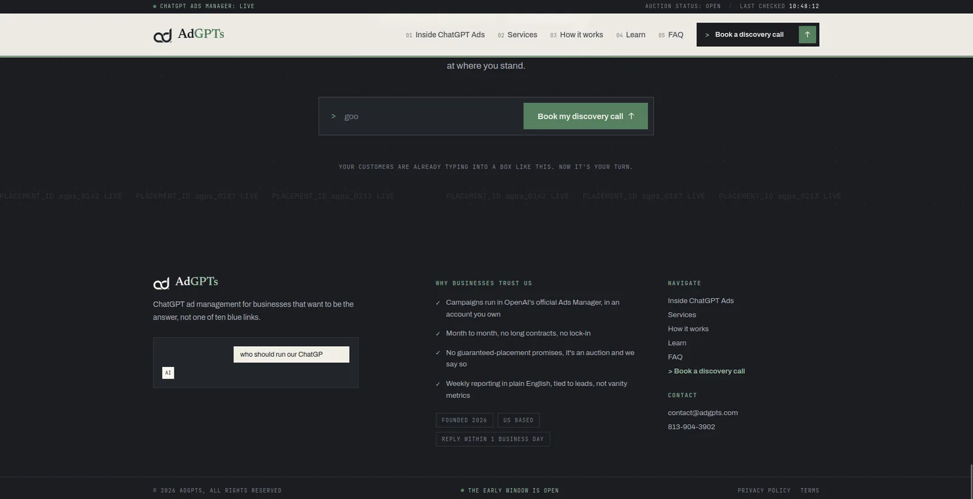Click the AdGPTs logo in the footer
This screenshot has height=499, width=973.
tap(185, 282)
